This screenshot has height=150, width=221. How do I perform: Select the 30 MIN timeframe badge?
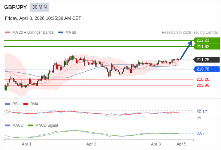tap(39, 7)
